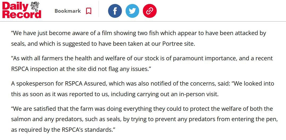Click the word 'Portree' in the article
286x140 pixels.
tap(172, 44)
